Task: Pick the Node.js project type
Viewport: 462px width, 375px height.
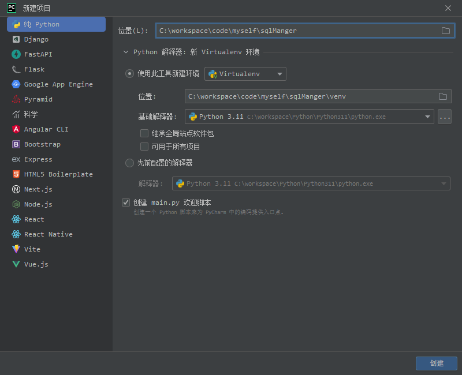Action: click(x=38, y=204)
